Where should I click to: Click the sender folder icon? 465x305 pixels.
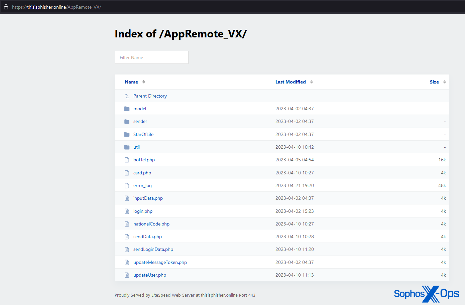127,122
